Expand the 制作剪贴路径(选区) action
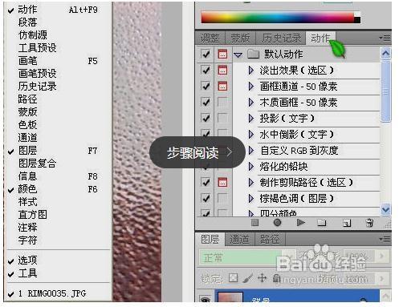 (251, 183)
